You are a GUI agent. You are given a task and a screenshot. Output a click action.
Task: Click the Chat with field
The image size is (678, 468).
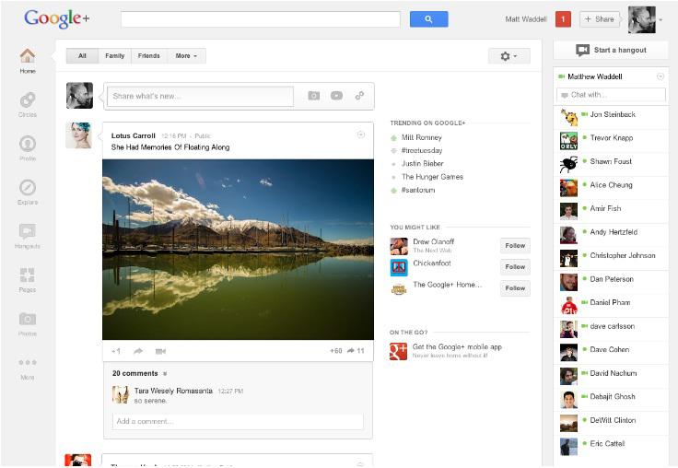[611, 95]
